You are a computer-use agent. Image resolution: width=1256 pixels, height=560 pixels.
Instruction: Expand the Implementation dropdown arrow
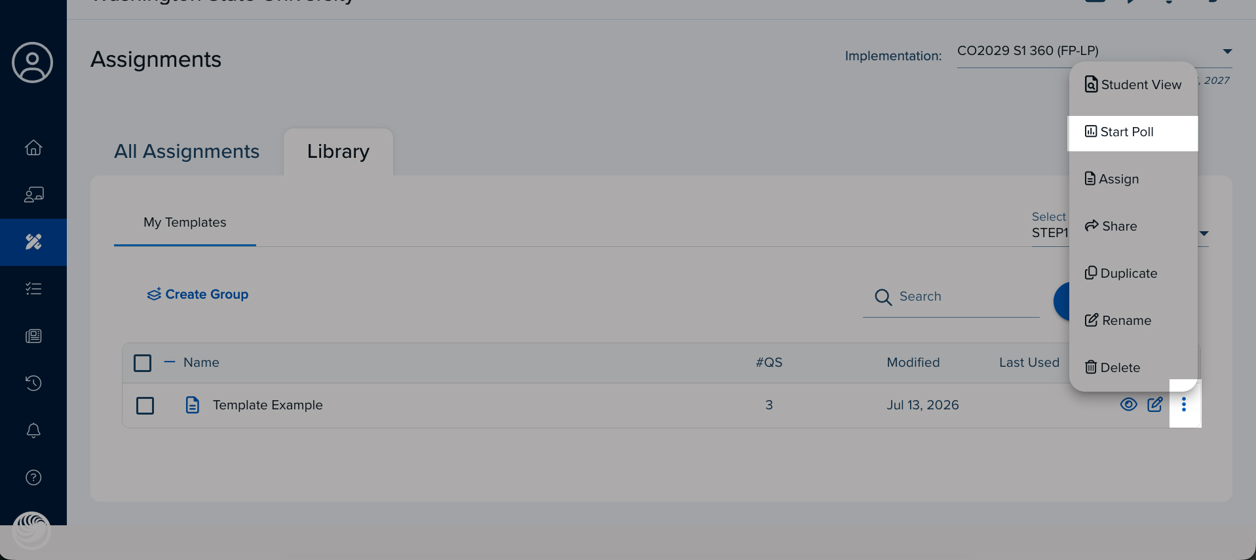coord(1227,51)
